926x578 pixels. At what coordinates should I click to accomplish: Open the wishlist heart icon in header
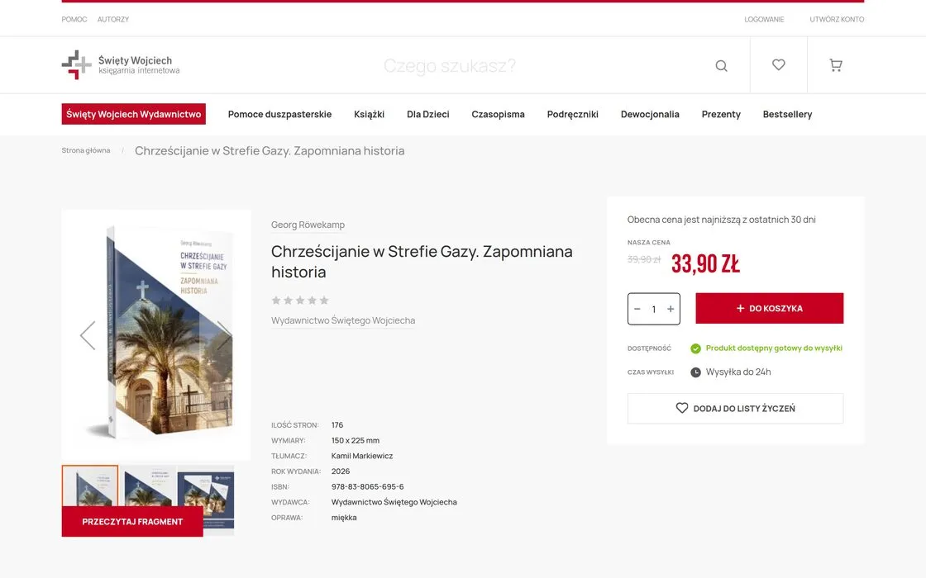pos(778,65)
